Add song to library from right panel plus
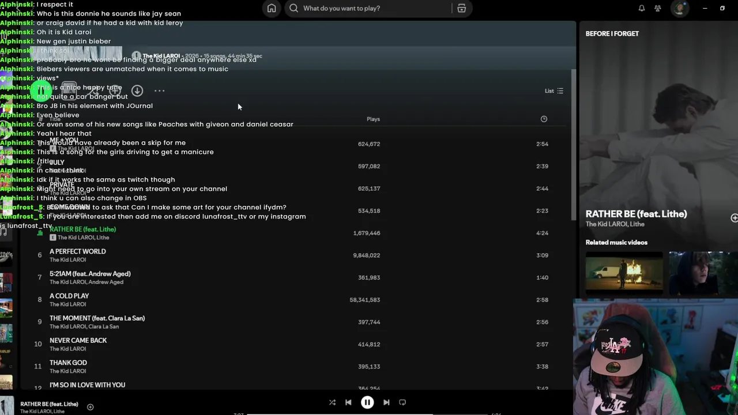738x415 pixels. point(734,218)
